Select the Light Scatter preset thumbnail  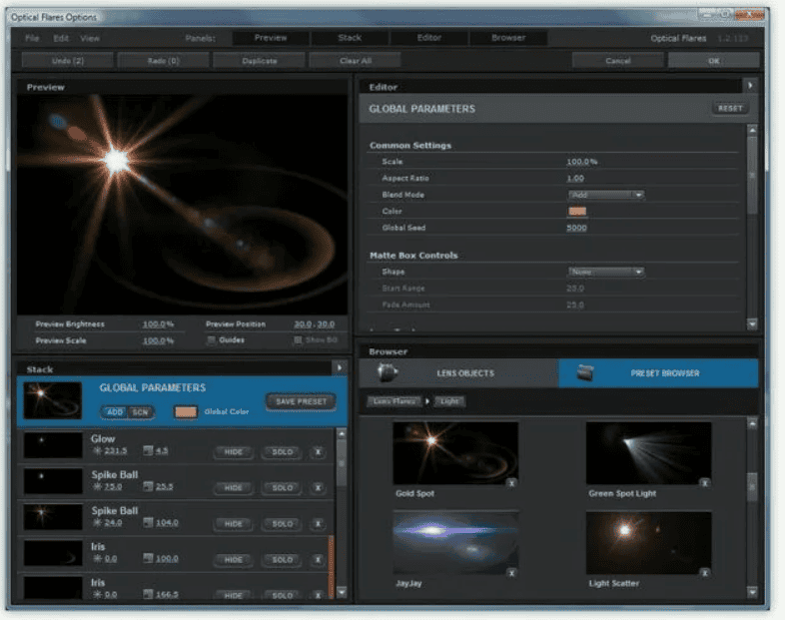coord(649,542)
